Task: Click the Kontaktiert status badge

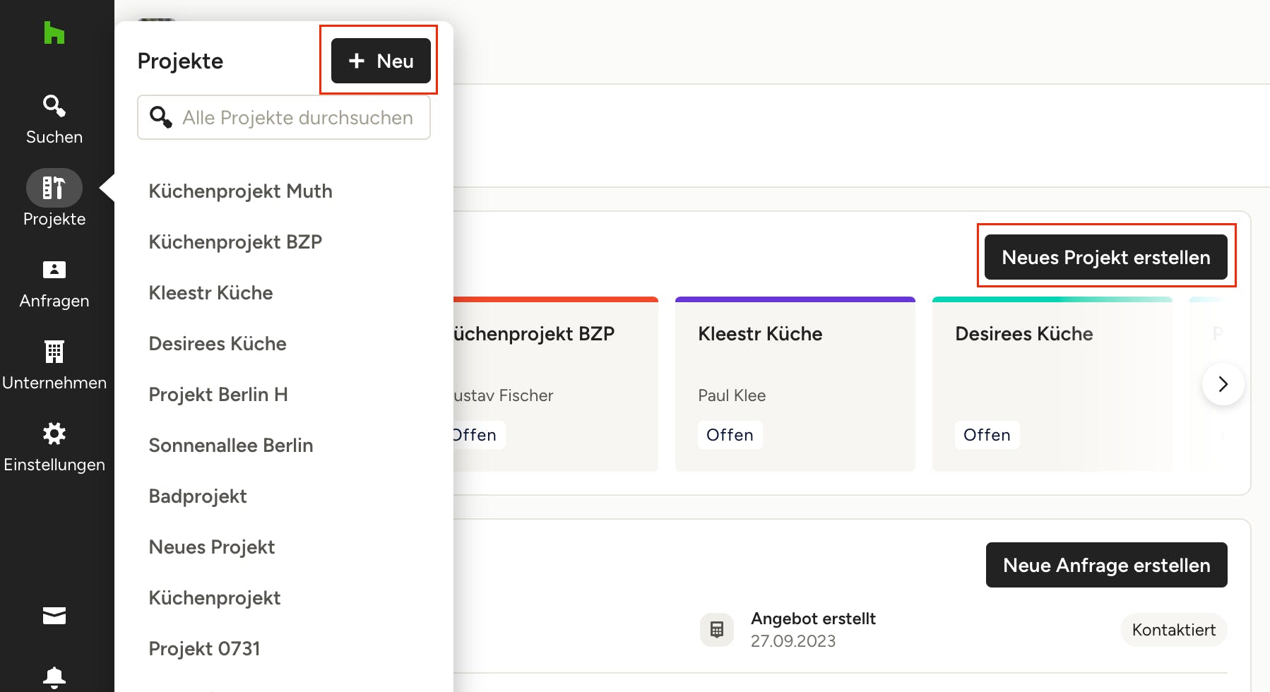Action: pyautogui.click(x=1174, y=630)
